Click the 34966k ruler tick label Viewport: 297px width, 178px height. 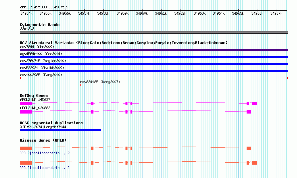tap(257, 13)
